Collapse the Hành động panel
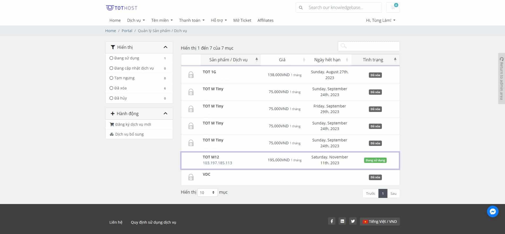Screen dimensions: 505x234 165,114
